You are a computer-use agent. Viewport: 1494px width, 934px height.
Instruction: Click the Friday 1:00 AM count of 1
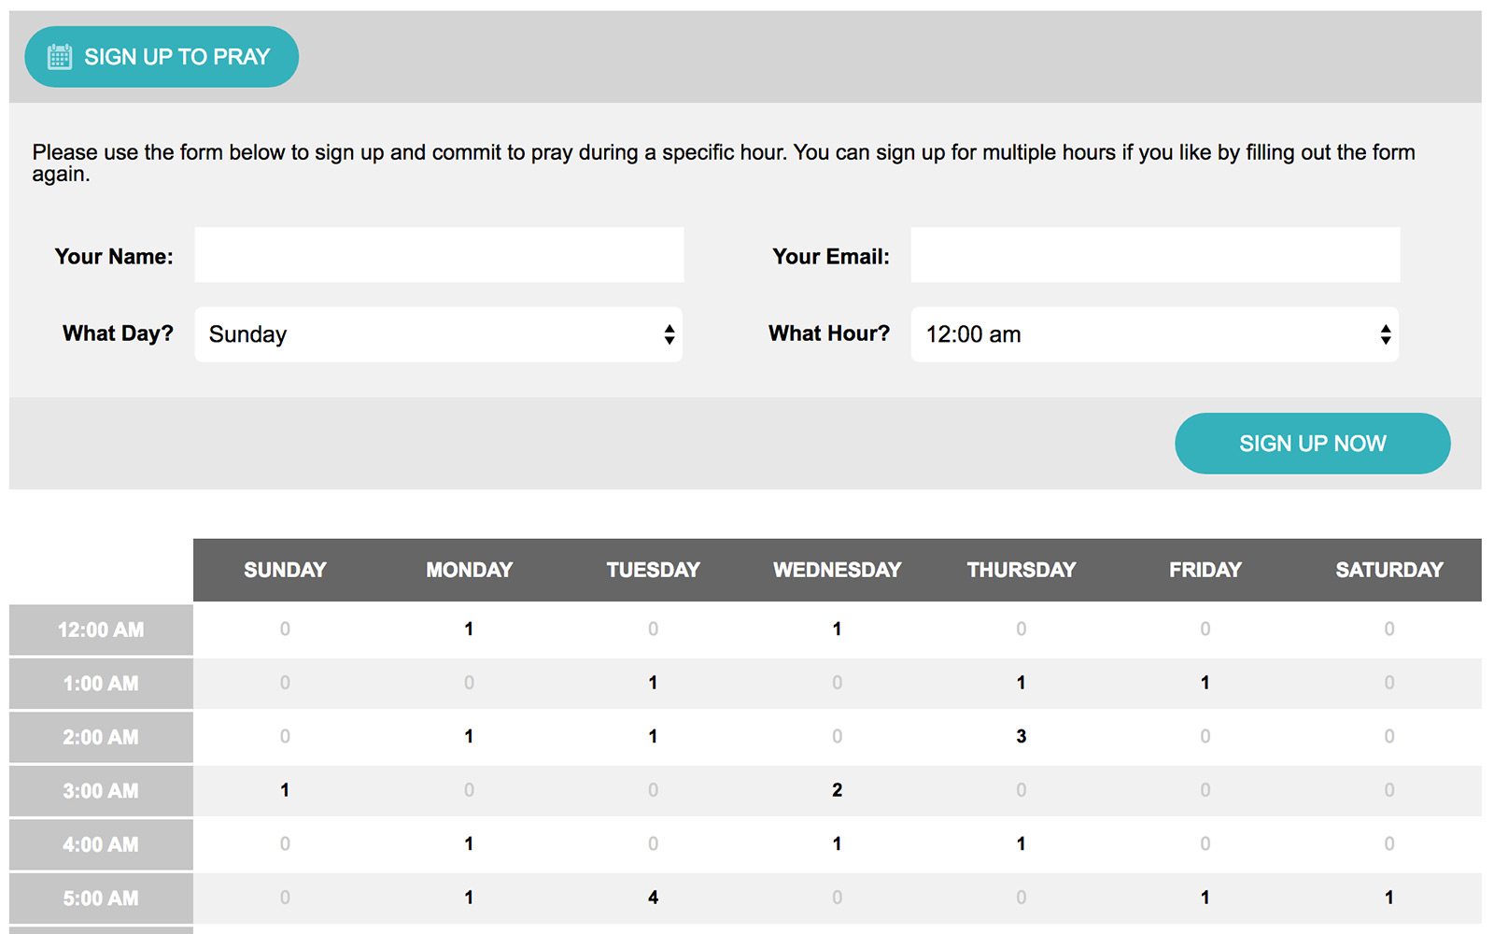(1205, 683)
